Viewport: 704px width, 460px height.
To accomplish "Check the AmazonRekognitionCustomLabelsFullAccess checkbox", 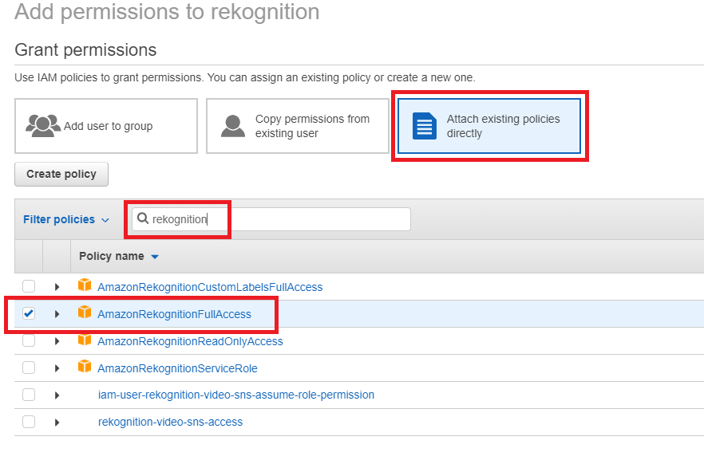I will coord(29,286).
